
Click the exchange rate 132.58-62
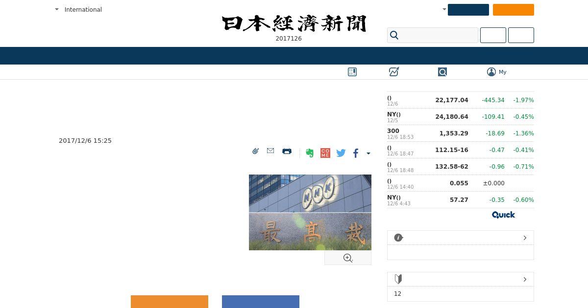pos(452,167)
